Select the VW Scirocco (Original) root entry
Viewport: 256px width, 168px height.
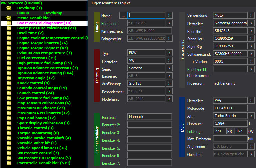point(21,3)
